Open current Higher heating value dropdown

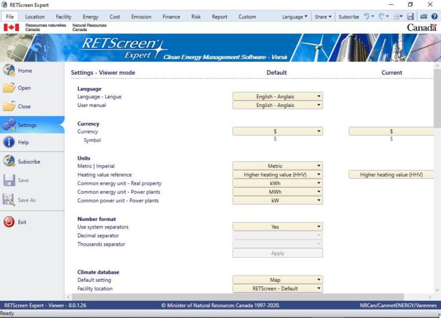click(x=391, y=175)
